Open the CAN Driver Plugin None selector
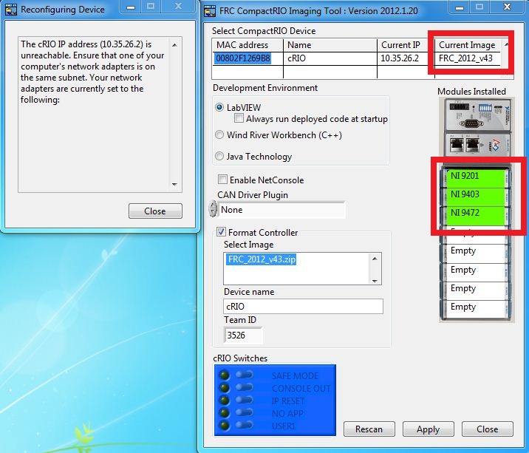529x453 pixels. click(281, 210)
